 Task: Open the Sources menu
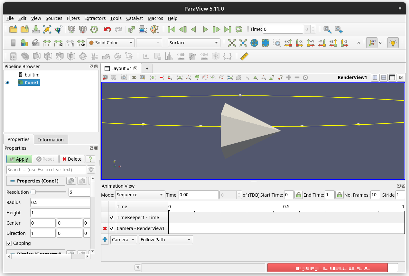[x=54, y=18]
